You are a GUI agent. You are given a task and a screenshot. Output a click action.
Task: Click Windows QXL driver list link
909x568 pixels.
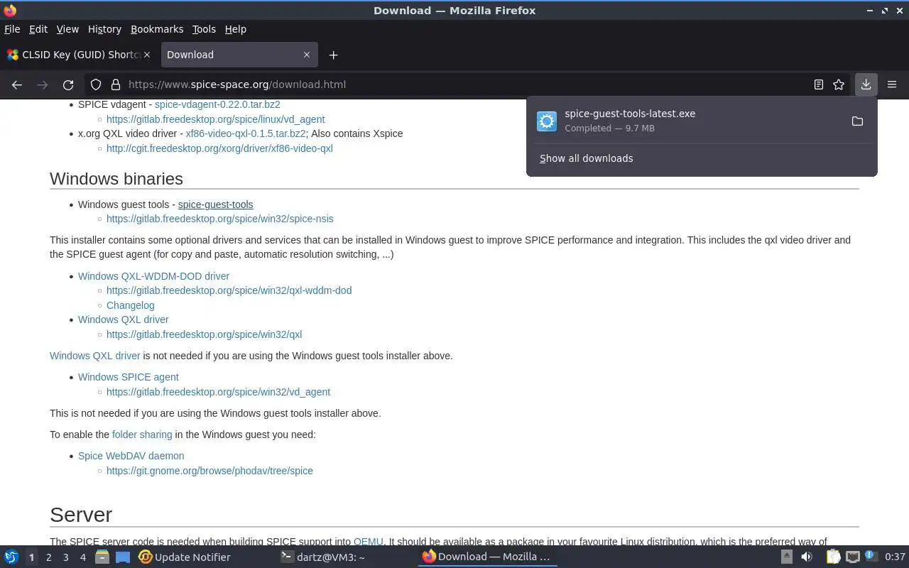click(x=124, y=319)
